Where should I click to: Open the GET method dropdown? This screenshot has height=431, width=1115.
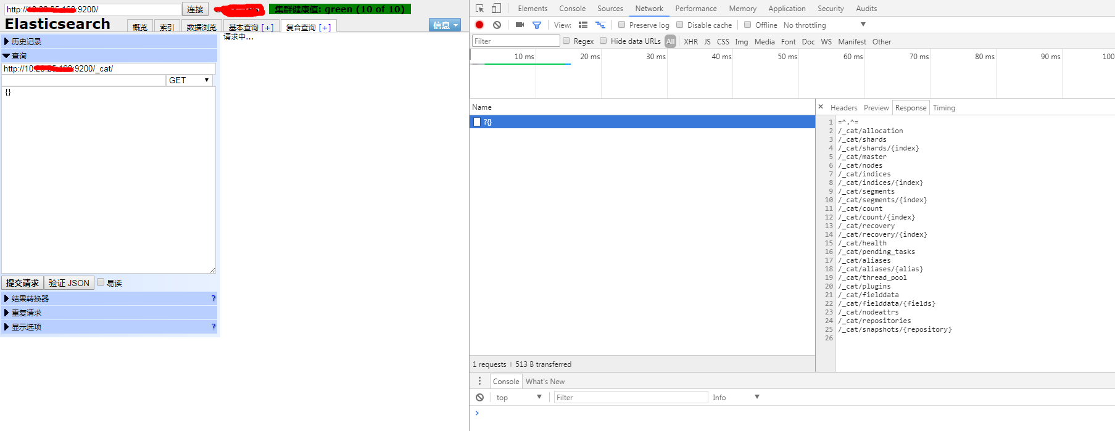pos(189,80)
